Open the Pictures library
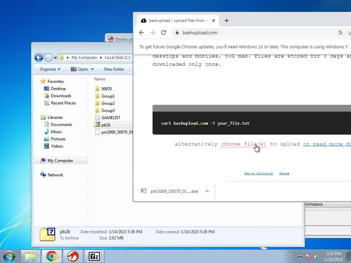This screenshot has width=351, height=263. 58,139
